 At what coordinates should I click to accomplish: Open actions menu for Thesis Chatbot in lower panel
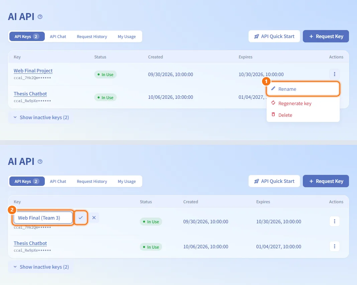point(335,246)
